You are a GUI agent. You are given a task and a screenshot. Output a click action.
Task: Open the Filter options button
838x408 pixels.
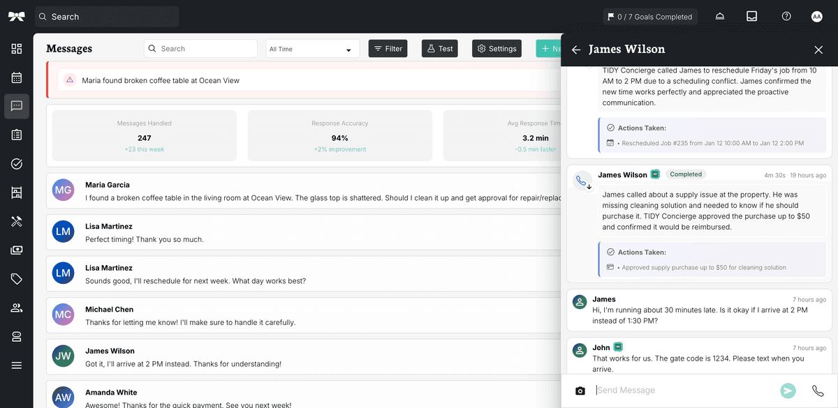coord(388,49)
